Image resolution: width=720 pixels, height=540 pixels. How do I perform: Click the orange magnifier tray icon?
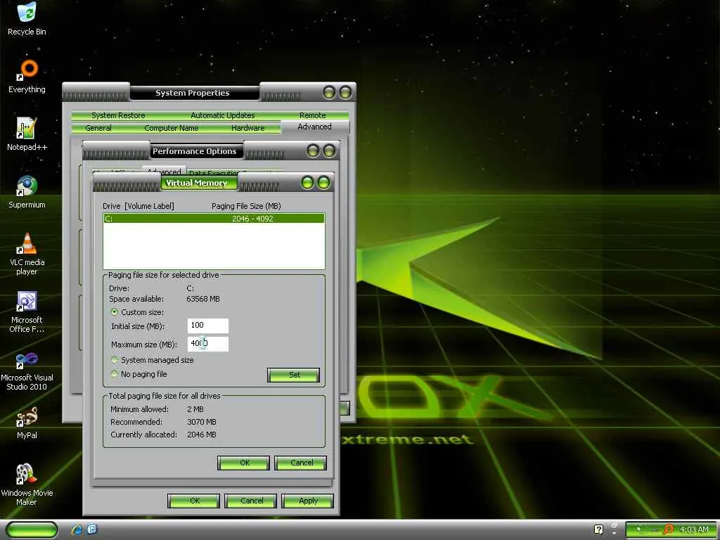[x=669, y=529]
